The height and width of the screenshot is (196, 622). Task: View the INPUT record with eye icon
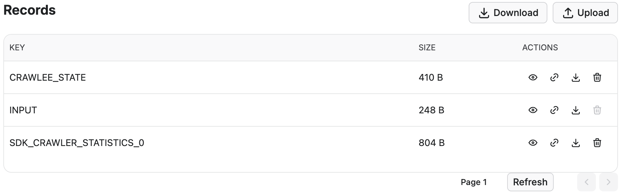click(533, 110)
